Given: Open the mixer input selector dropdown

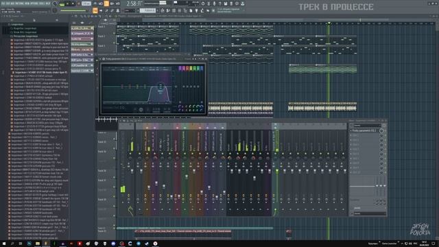Looking at the screenshot, I should click(x=367, y=126).
